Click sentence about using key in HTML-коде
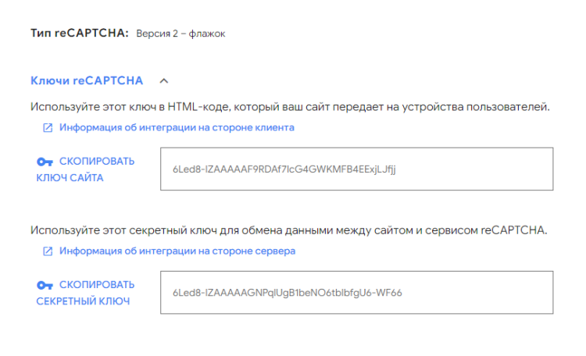 pyautogui.click(x=290, y=107)
